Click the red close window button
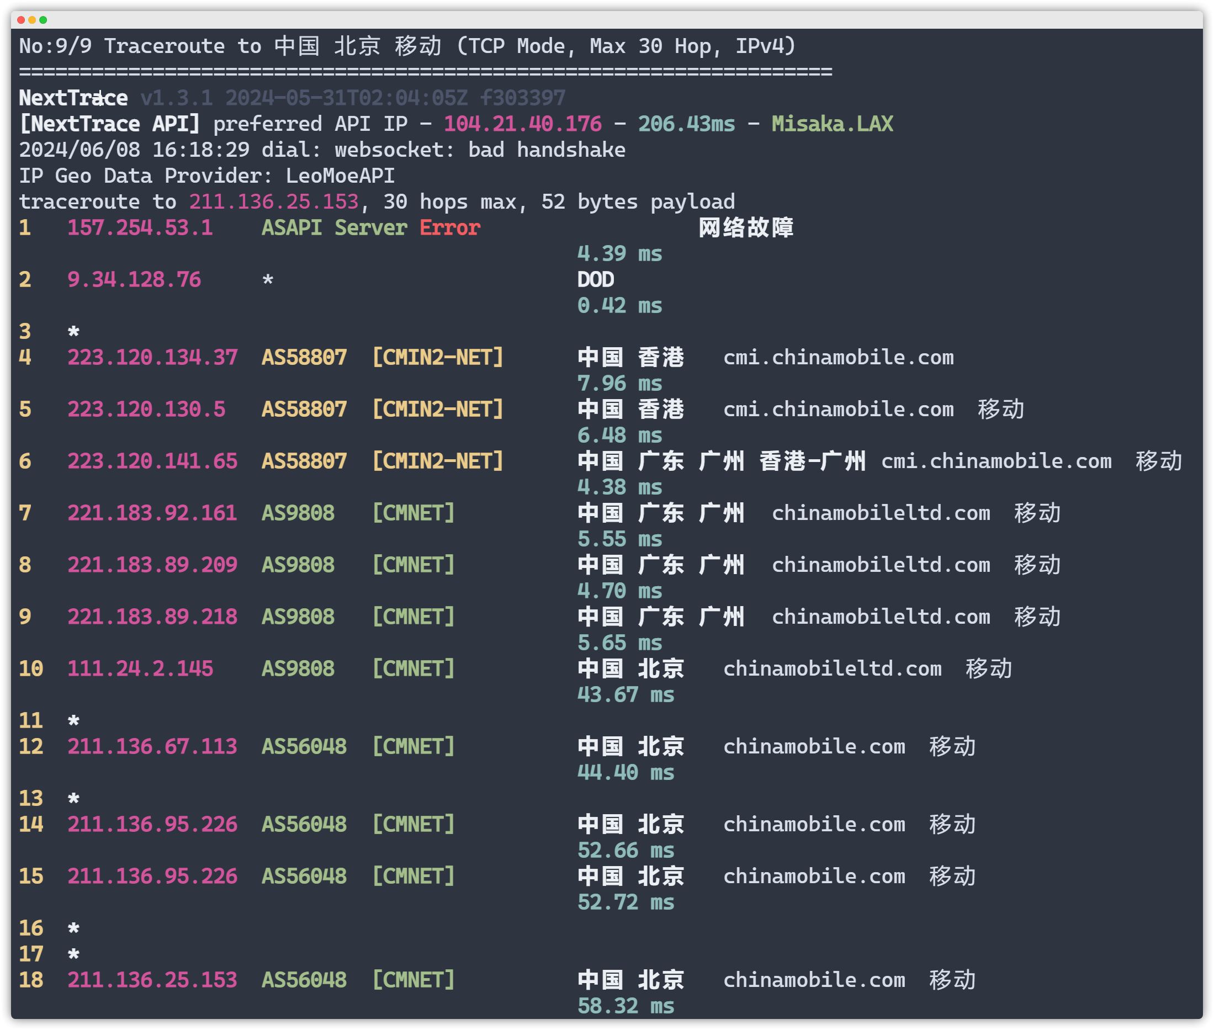Image resolution: width=1214 pixels, height=1030 pixels. click(x=21, y=20)
